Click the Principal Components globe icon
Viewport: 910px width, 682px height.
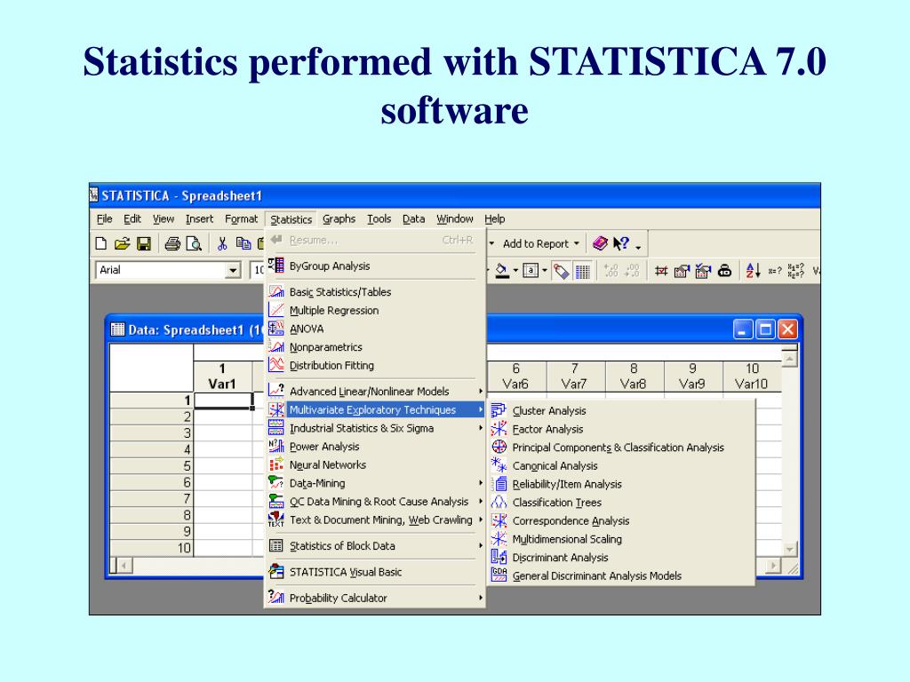499,448
